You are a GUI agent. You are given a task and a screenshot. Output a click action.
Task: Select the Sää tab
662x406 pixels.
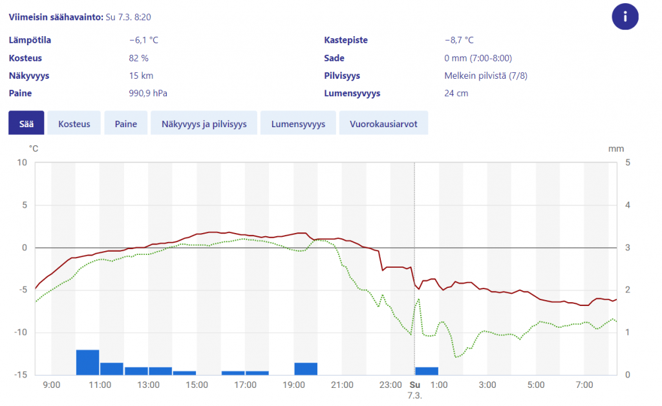pos(26,123)
